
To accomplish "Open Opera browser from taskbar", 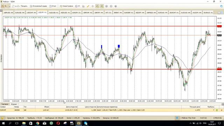I will click(x=58, y=123).
